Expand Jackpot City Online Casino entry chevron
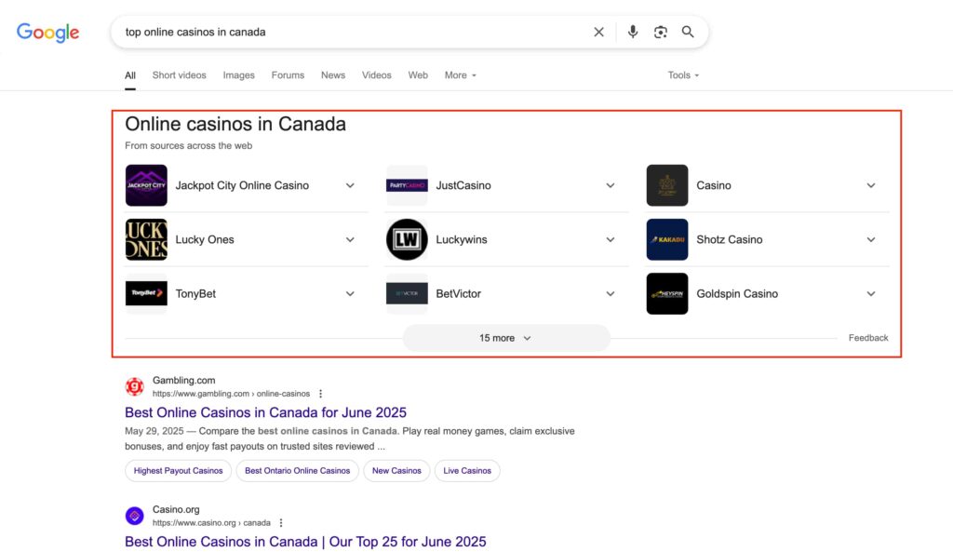 (350, 185)
